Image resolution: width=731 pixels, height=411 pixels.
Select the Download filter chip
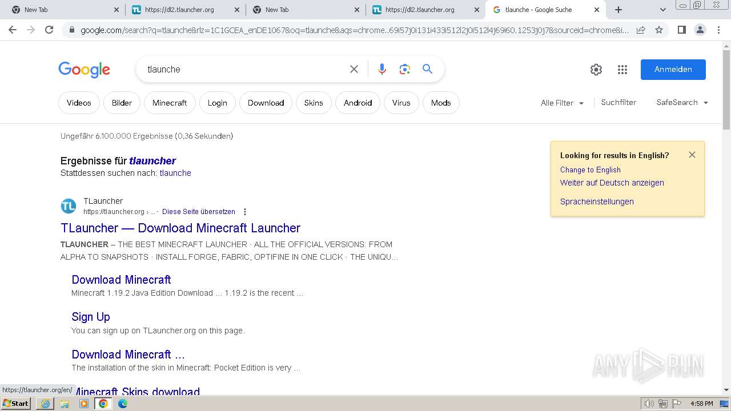pos(266,103)
